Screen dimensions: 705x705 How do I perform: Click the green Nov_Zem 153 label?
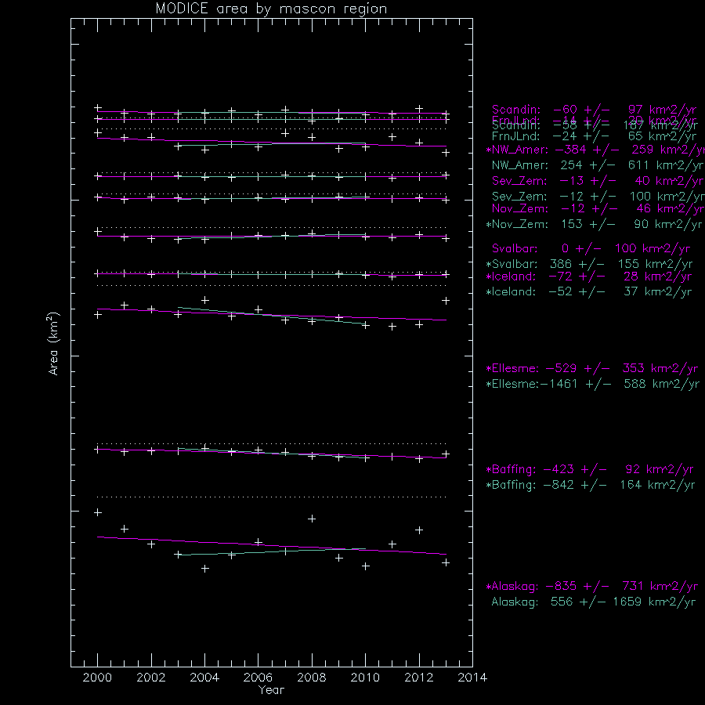coord(594,225)
